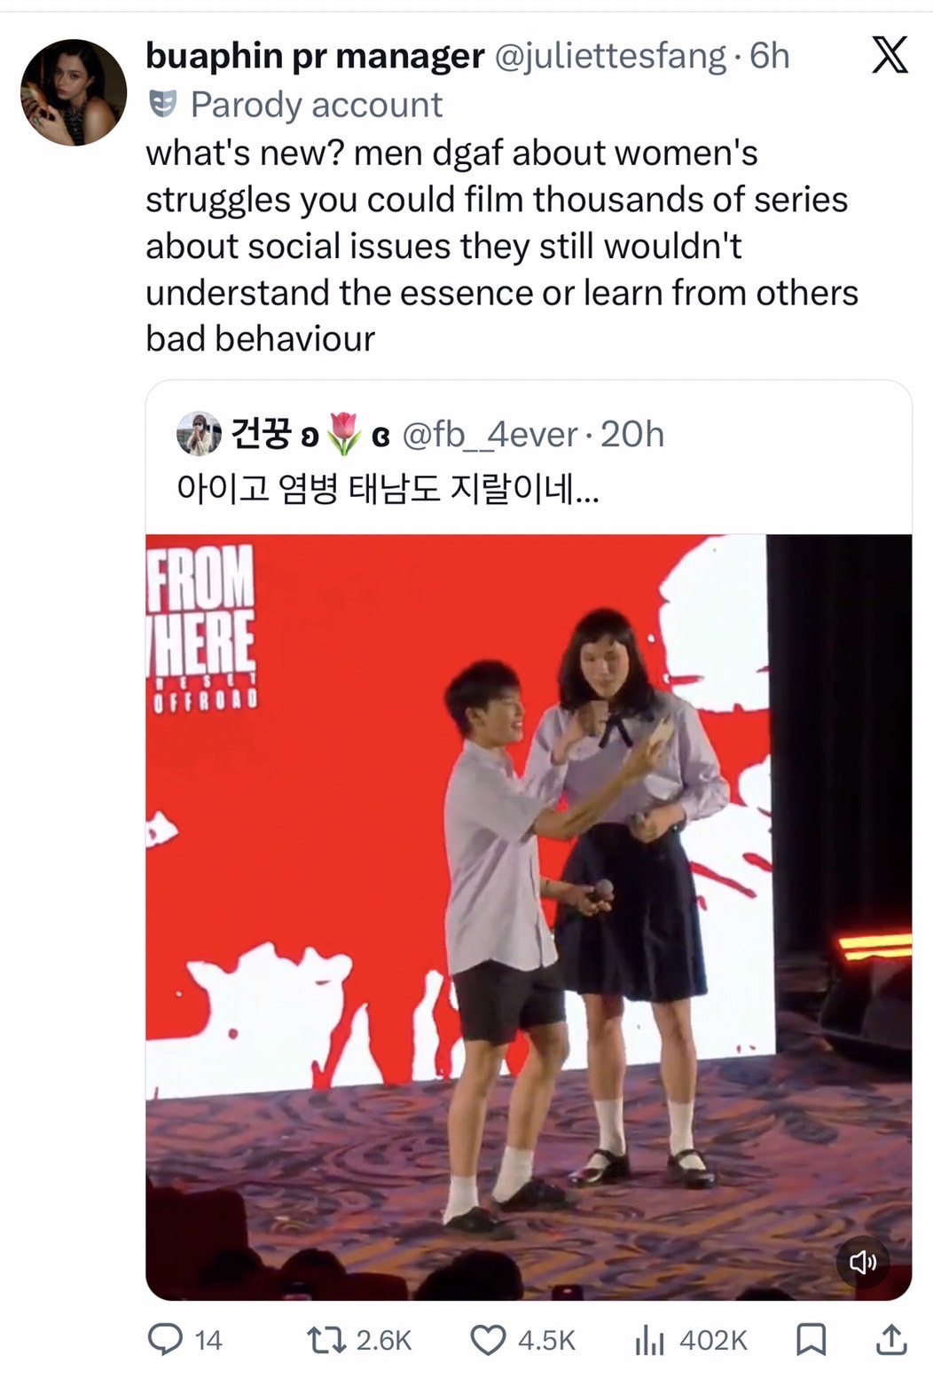This screenshot has width=933, height=1379.
Task: Open the Parody account label
Action: click(317, 105)
